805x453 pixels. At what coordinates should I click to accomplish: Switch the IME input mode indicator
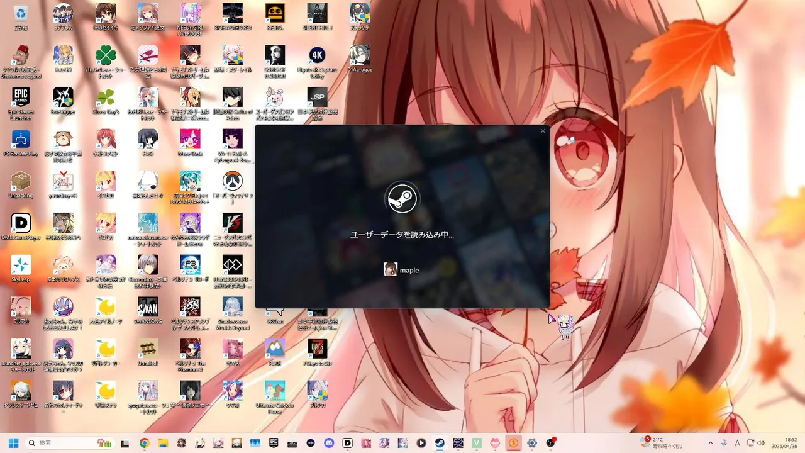coord(737,443)
